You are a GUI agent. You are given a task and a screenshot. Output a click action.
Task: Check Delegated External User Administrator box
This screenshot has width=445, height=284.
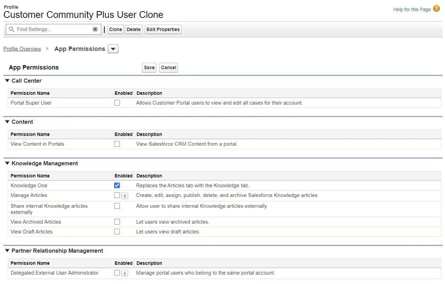[117, 273]
